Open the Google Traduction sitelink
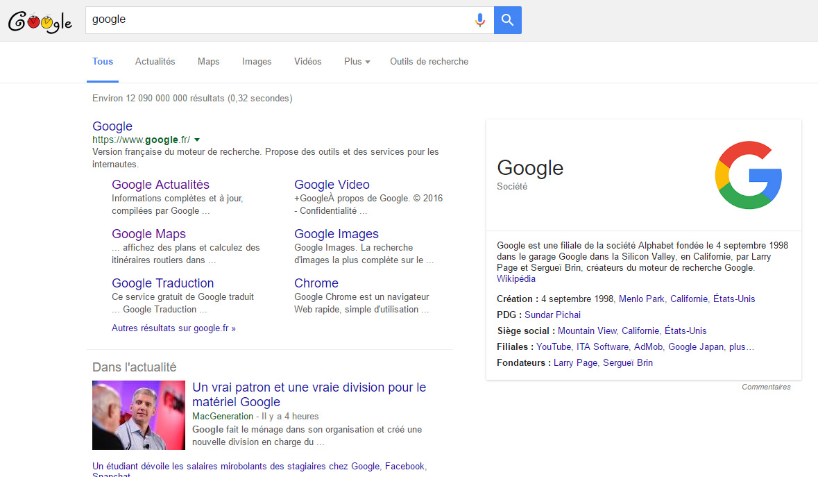This screenshot has height=477, width=818. point(163,283)
